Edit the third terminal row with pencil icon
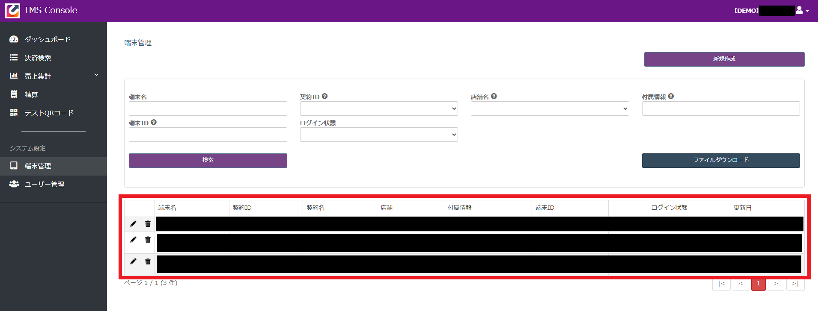This screenshot has height=311, width=818. 133,261
